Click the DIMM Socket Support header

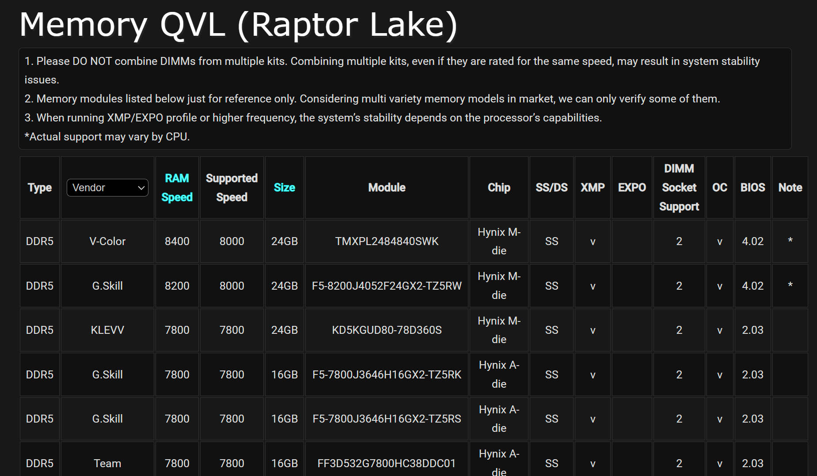[x=679, y=188]
